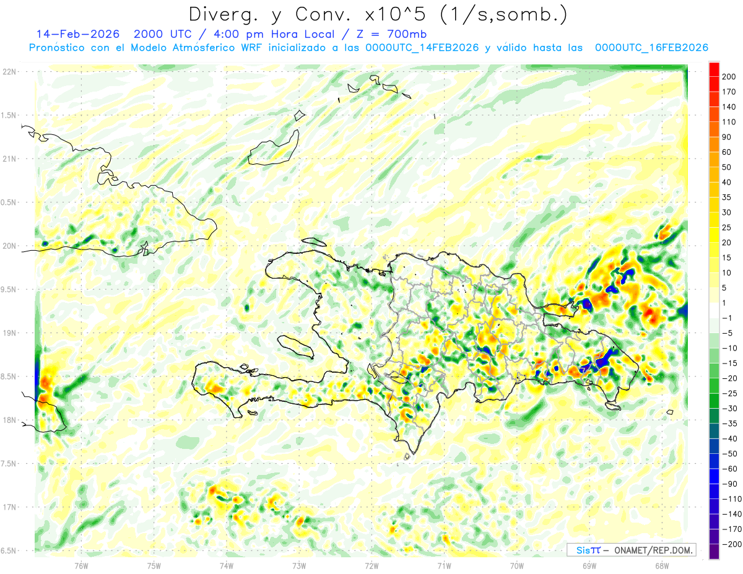743x574 pixels.
Task: Click the latitude label "6.5N"
Action: click(x=9, y=550)
